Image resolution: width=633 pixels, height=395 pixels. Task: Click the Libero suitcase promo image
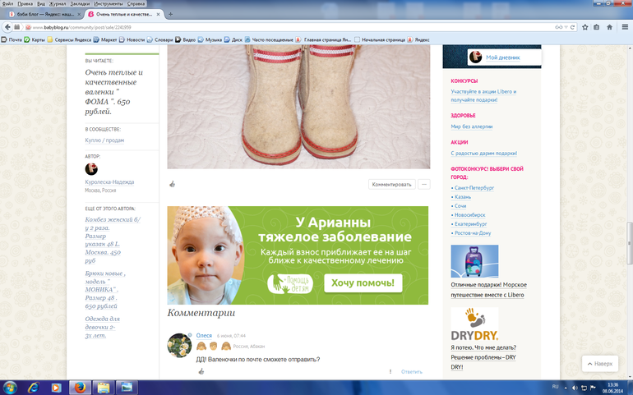474,260
